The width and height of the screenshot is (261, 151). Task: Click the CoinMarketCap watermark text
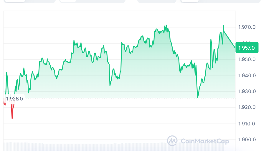click(x=204, y=141)
